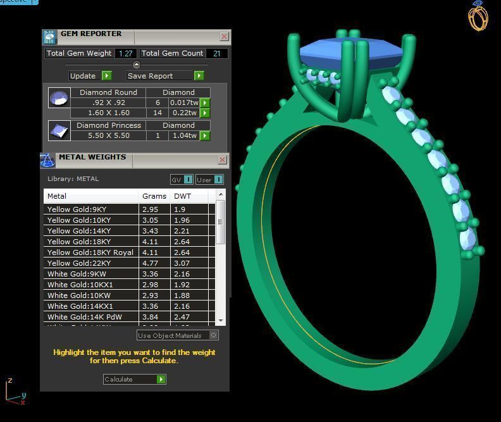Click green arrow on 1.04tw row
Image resolution: width=501 pixels, height=422 pixels.
click(205, 136)
